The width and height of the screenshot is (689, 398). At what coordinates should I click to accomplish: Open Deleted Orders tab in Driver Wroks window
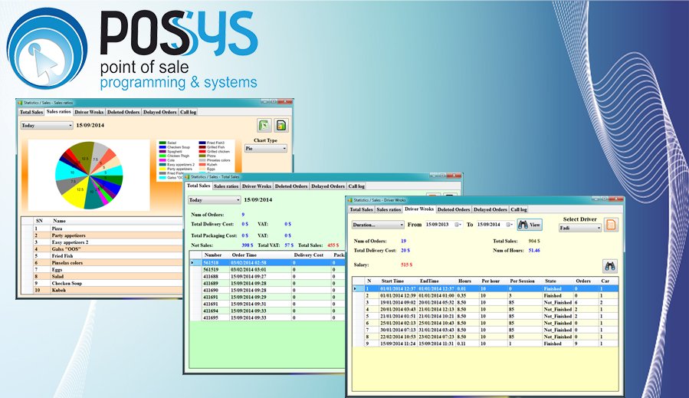click(454, 210)
